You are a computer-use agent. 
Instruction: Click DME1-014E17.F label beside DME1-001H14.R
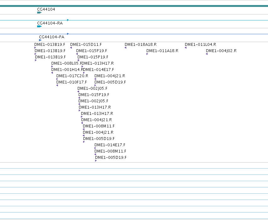99,70
